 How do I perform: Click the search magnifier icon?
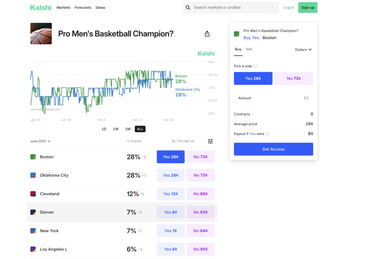(188, 8)
